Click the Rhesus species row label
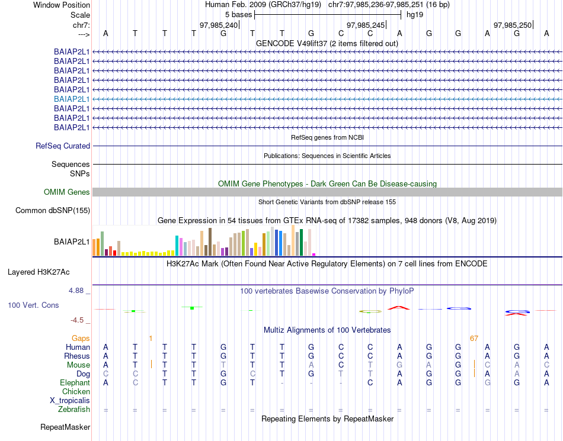Screen dimensions: 563x441 click(77, 356)
